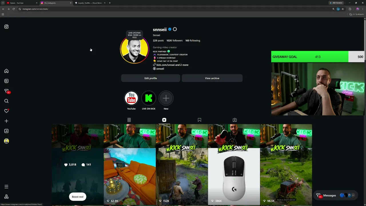The width and height of the screenshot is (366, 206).
Task: Open the profile picture story
Action: [x=134, y=49]
